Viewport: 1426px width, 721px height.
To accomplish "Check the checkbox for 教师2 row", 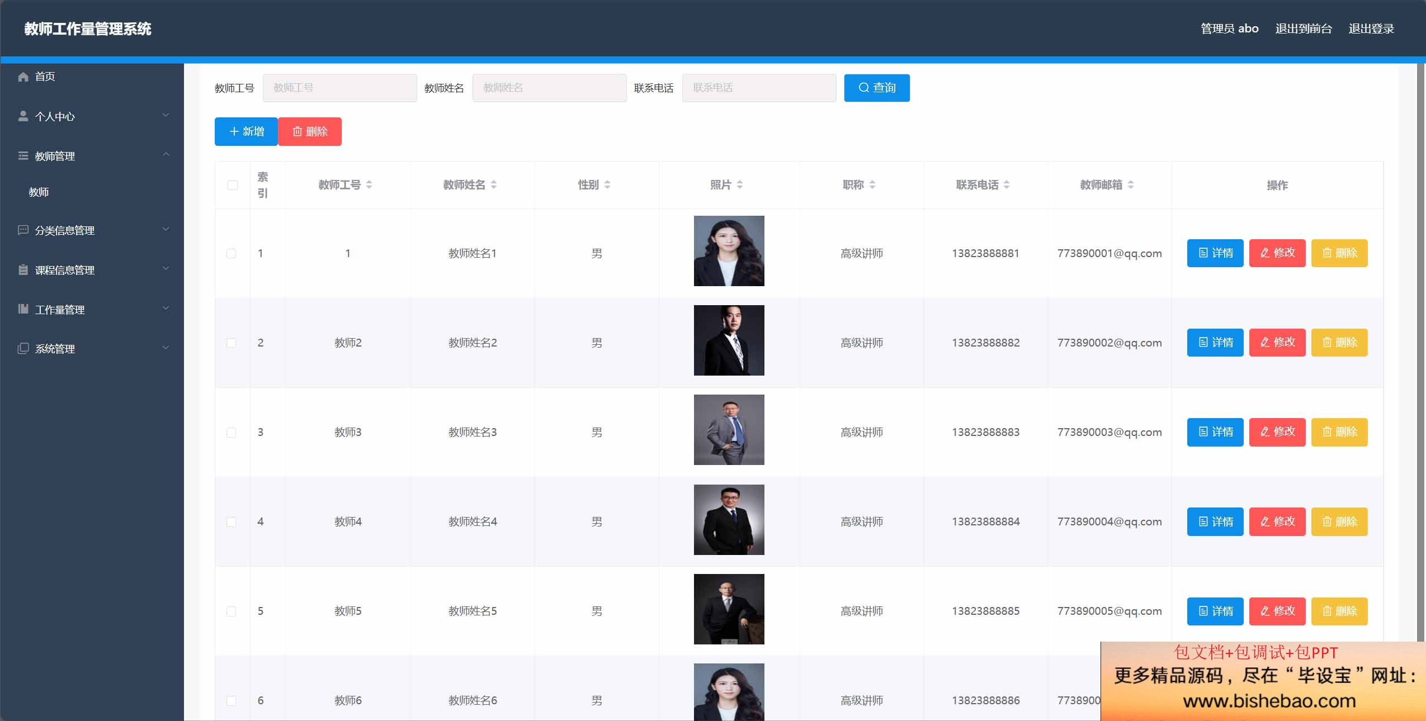I will pos(232,343).
